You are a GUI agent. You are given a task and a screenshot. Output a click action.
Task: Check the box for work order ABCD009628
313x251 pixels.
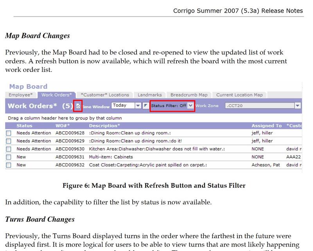coord(9,133)
